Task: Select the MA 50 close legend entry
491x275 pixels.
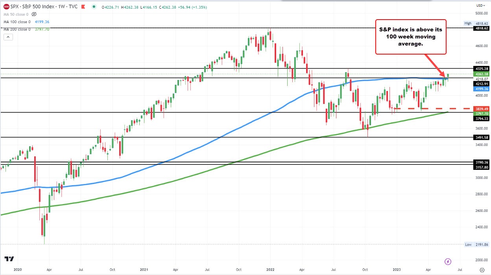Action: [x=17, y=15]
